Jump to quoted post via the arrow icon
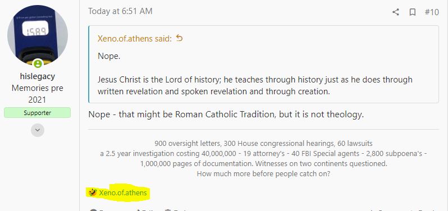The height and width of the screenshot is (211, 448). point(179,38)
